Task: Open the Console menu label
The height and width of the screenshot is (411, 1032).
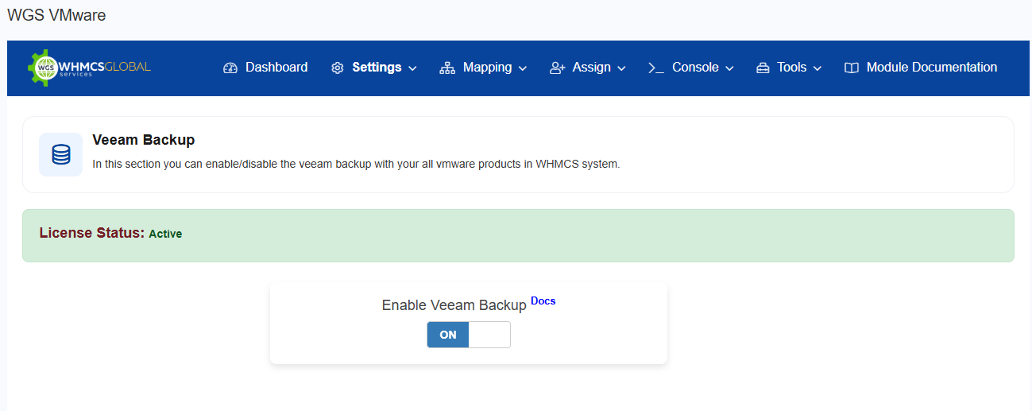Action: 695,68
